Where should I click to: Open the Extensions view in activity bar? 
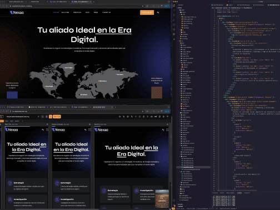click(x=174, y=24)
